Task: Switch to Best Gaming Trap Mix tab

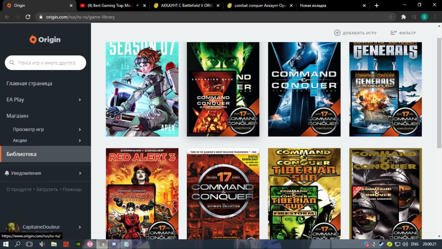Action: pos(112,6)
